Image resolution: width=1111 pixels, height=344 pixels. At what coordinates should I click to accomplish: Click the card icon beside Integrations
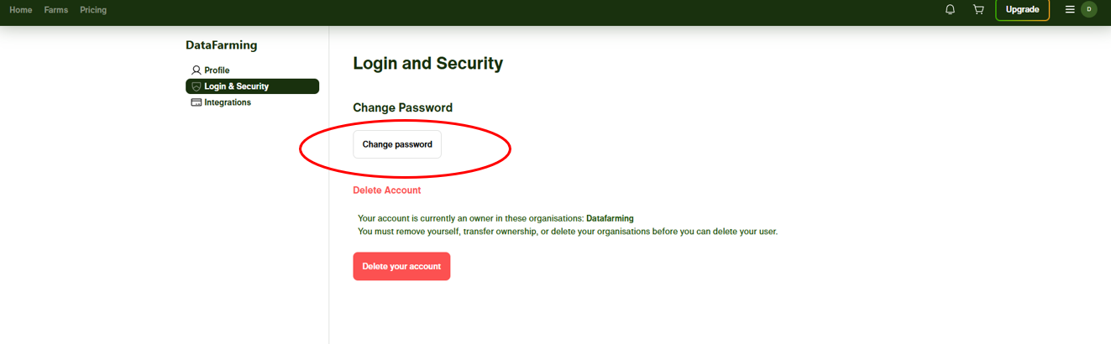coord(196,102)
